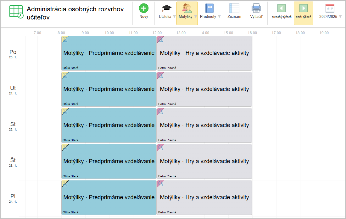Open Thursday's Hry a vzdelávacie aktivity block

204,162
